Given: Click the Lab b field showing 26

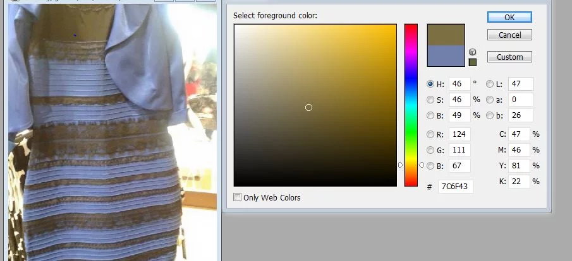Looking at the screenshot, I should (521, 115).
